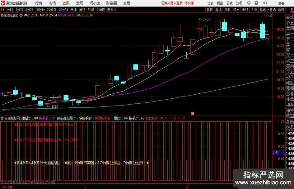Click the 股东占流通比 indicator label

coord(66,118)
